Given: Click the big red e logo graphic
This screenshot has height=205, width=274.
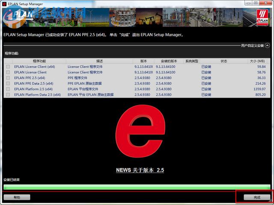Looking at the screenshot, I should [x=140, y=132].
